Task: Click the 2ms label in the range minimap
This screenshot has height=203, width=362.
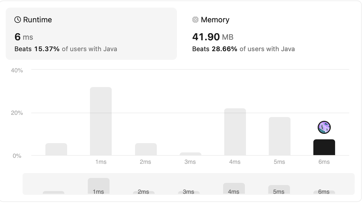Action: (x=143, y=192)
